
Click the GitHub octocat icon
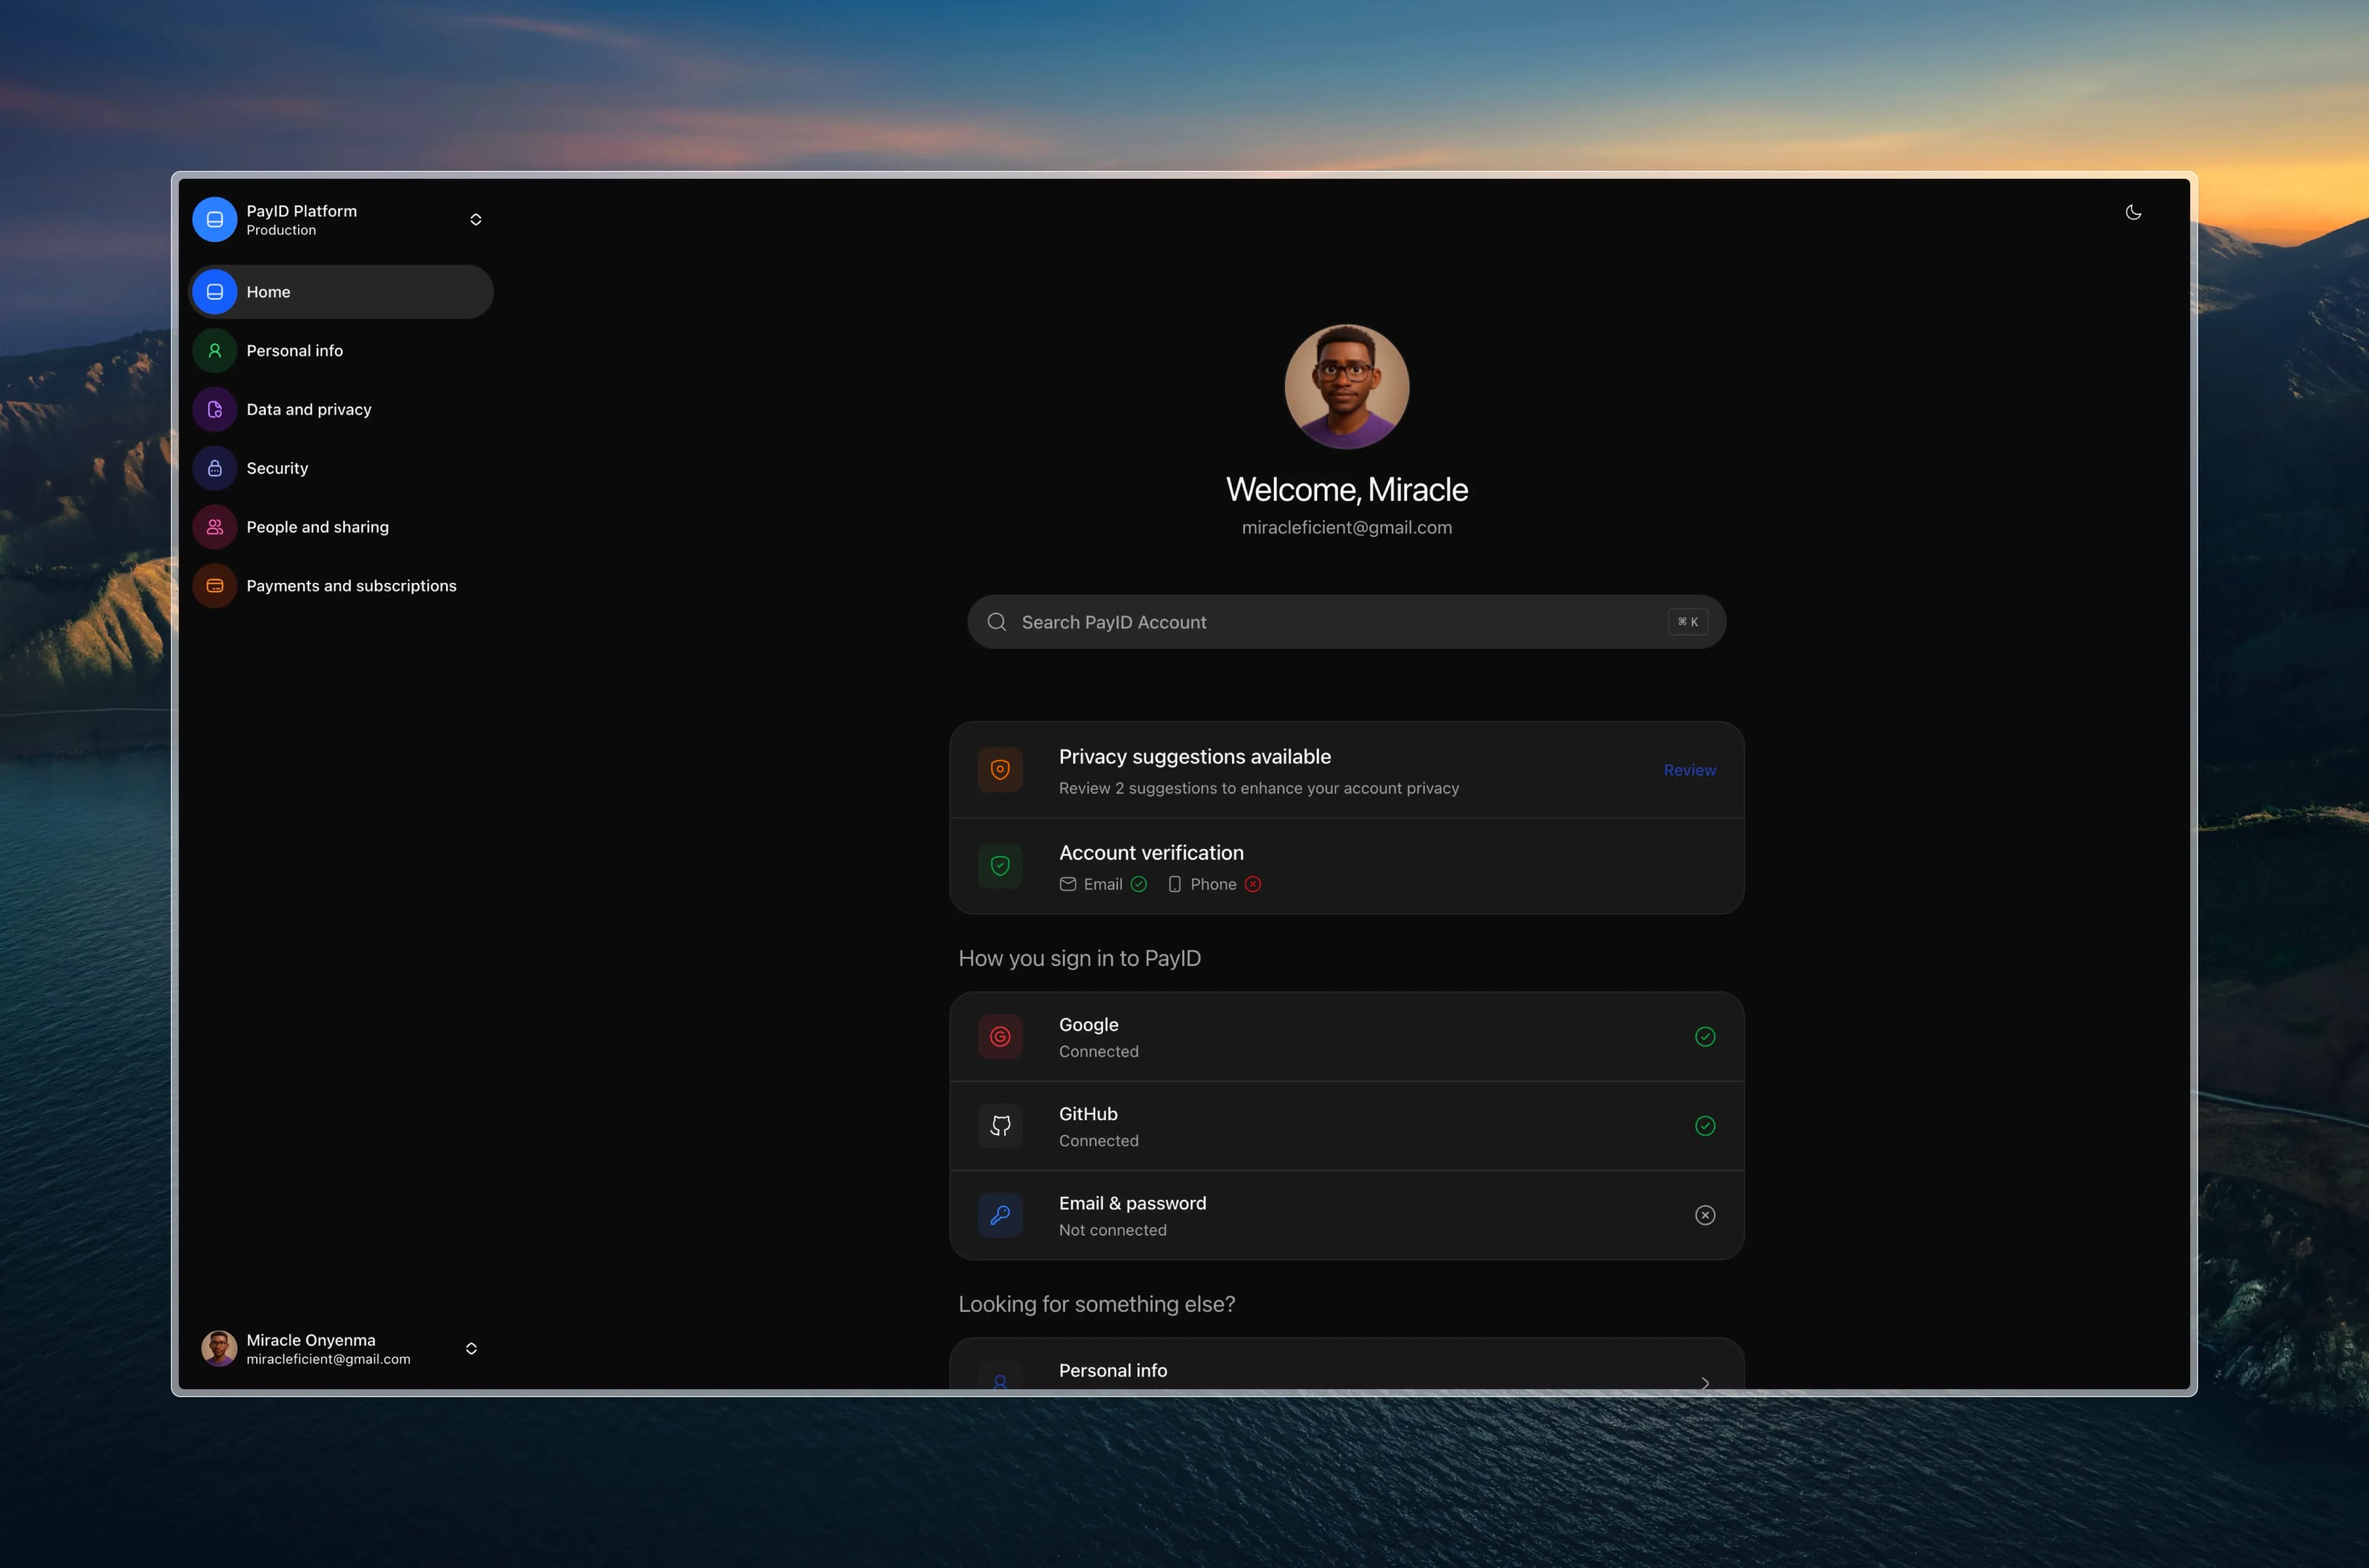click(x=1000, y=1126)
